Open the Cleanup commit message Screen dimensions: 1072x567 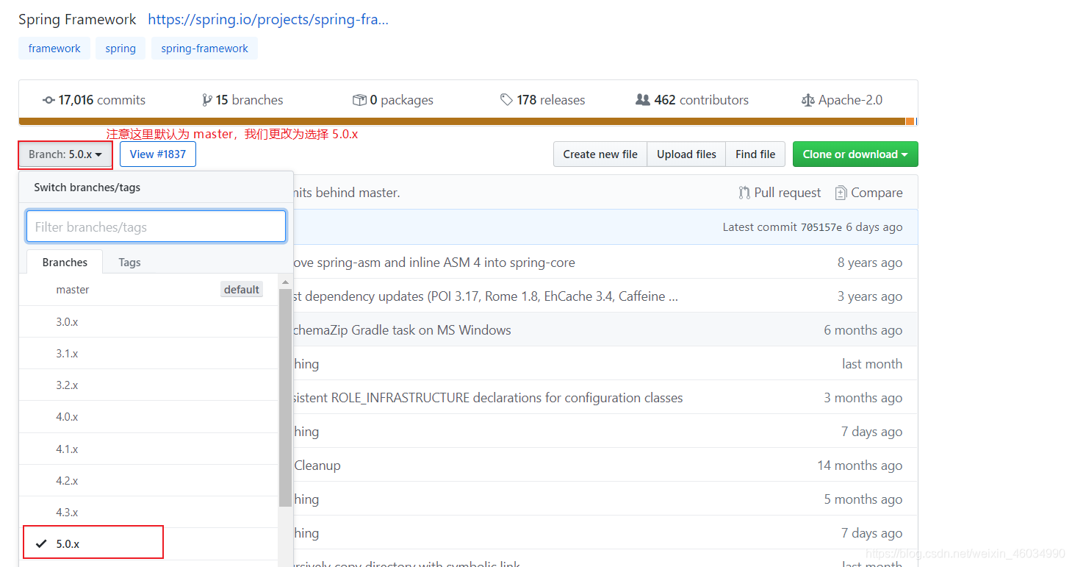pyautogui.click(x=317, y=466)
